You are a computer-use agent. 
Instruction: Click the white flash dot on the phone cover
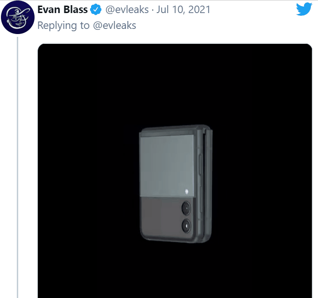[187, 192]
